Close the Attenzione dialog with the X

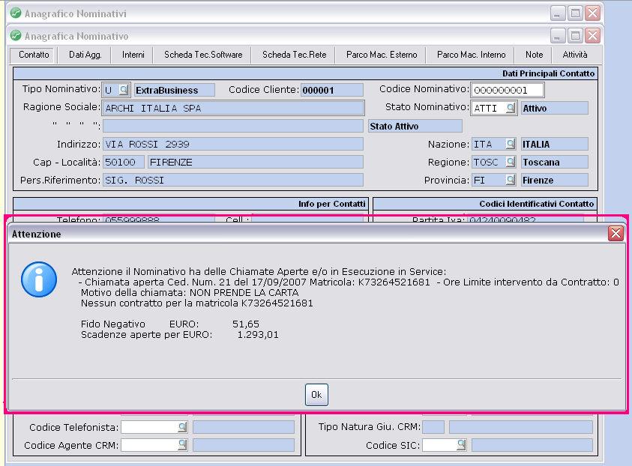tap(616, 233)
